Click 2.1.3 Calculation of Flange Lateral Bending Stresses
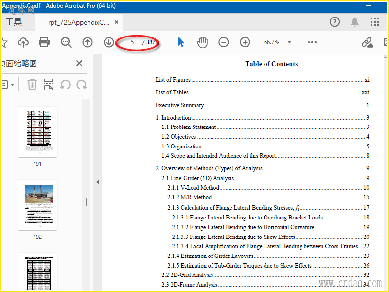 point(268,208)
